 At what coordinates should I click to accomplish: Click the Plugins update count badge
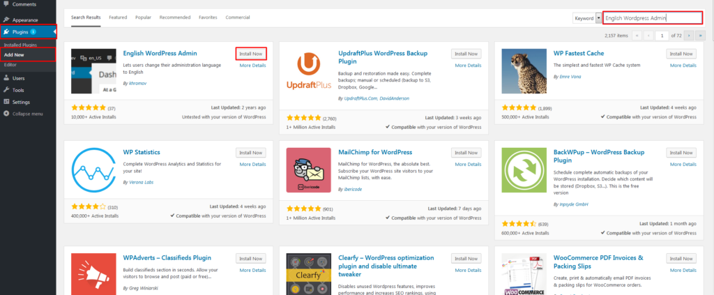(33, 32)
